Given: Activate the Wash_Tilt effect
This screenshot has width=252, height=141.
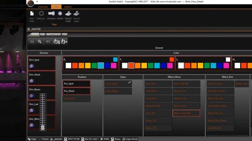Looking at the screenshot, I should 158,121.
